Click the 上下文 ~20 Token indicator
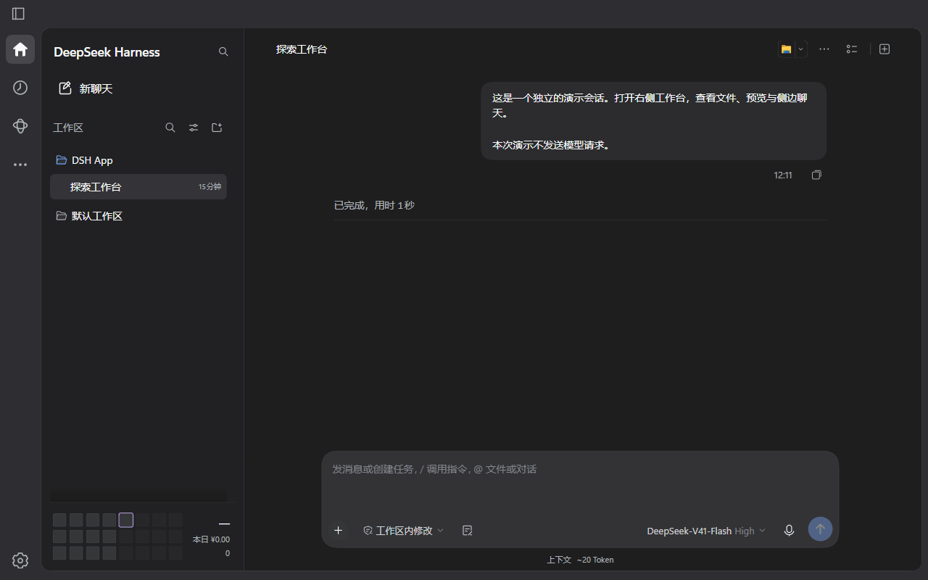 [580, 560]
